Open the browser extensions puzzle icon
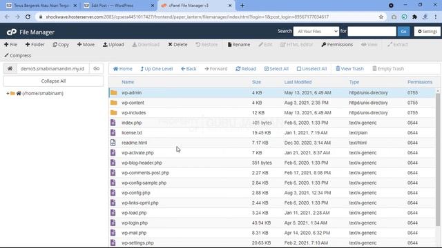This screenshot has width=442, height=248. pos(414,17)
